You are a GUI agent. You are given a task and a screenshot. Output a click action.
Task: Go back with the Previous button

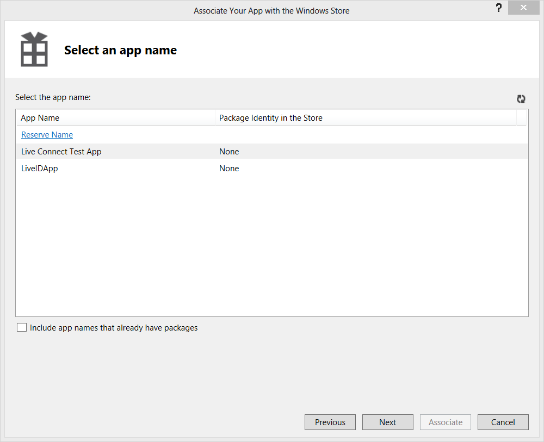point(330,422)
